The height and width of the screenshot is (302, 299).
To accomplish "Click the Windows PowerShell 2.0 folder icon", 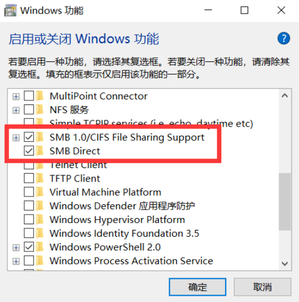I will click(x=40, y=247).
